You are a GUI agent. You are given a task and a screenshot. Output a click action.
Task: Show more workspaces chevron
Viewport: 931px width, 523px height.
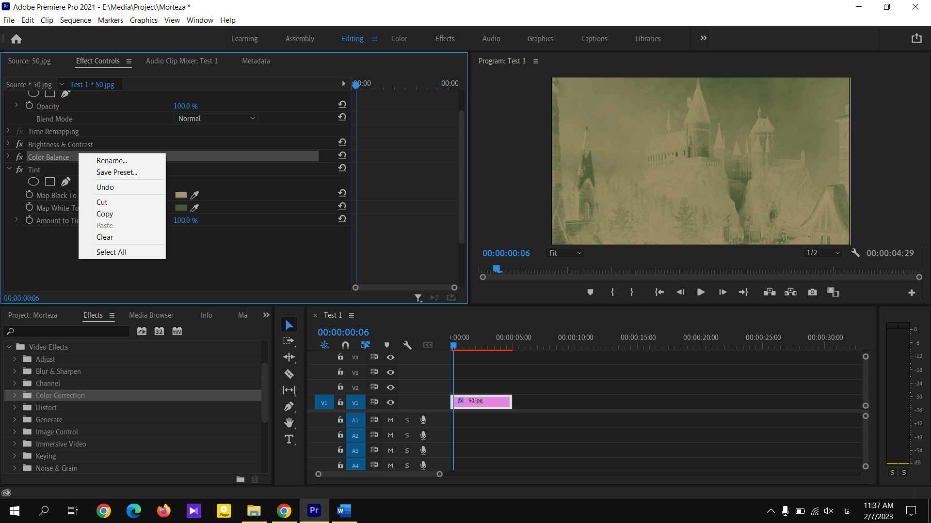coord(704,38)
